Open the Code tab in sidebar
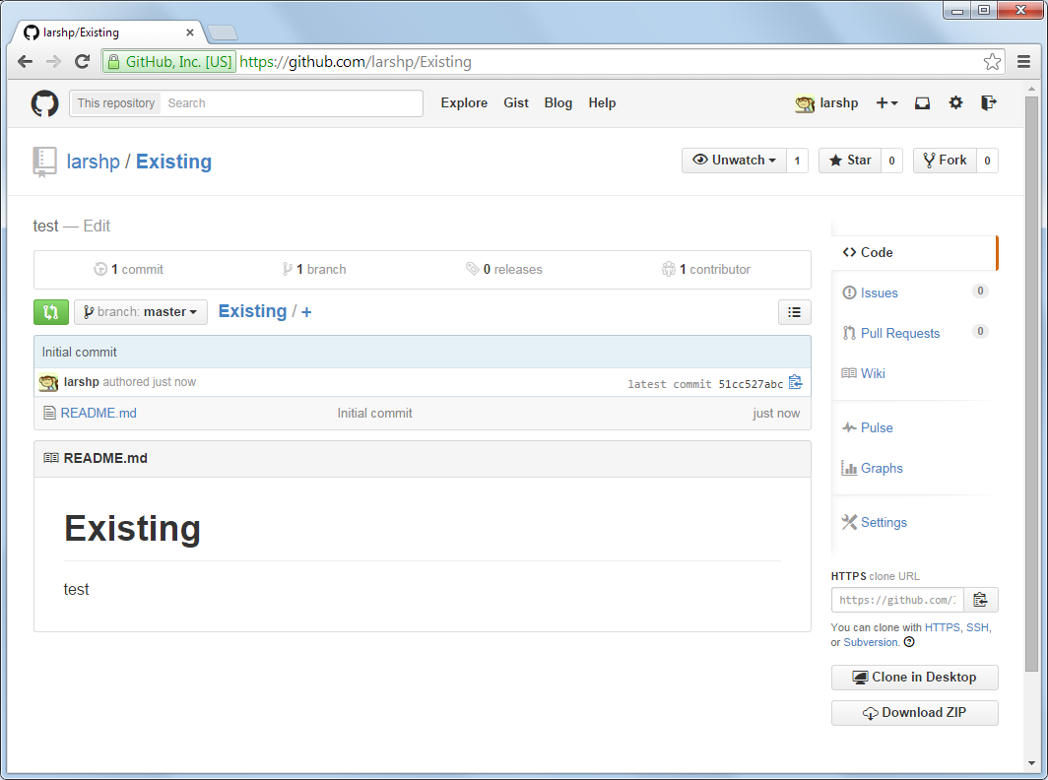Viewport: 1048px width, 780px height. tap(914, 253)
